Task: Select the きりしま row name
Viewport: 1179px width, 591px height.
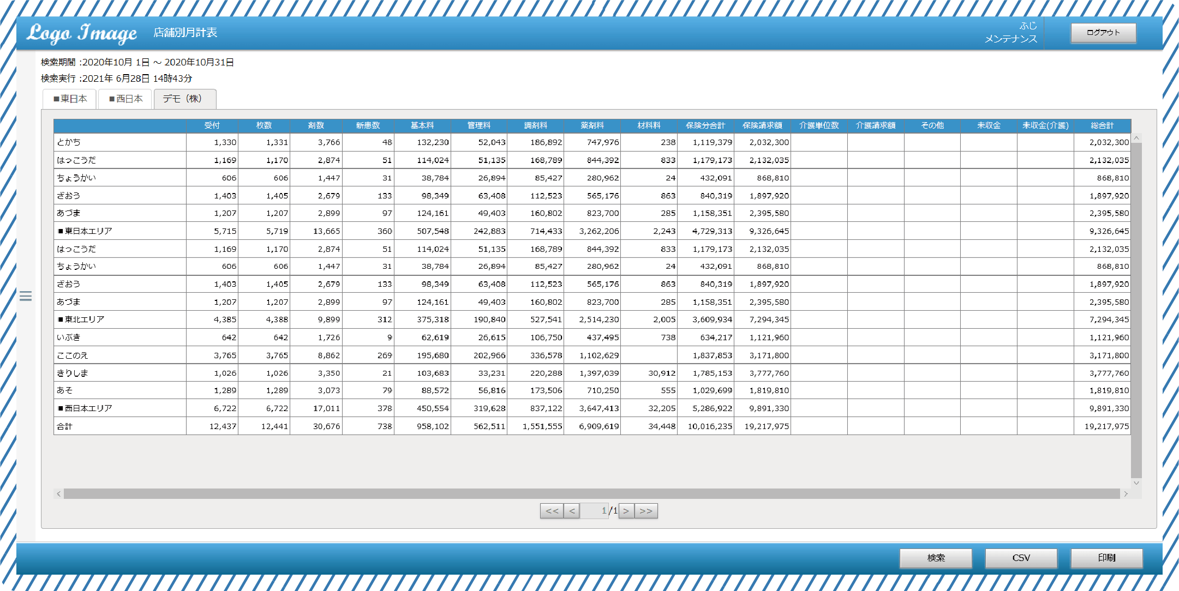Action: [73, 373]
